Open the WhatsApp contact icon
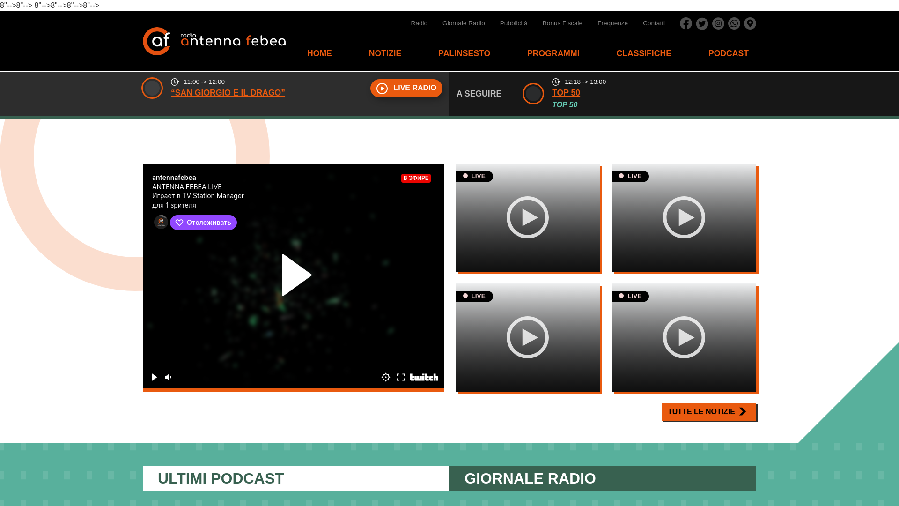Image resolution: width=899 pixels, height=506 pixels. coord(734,23)
